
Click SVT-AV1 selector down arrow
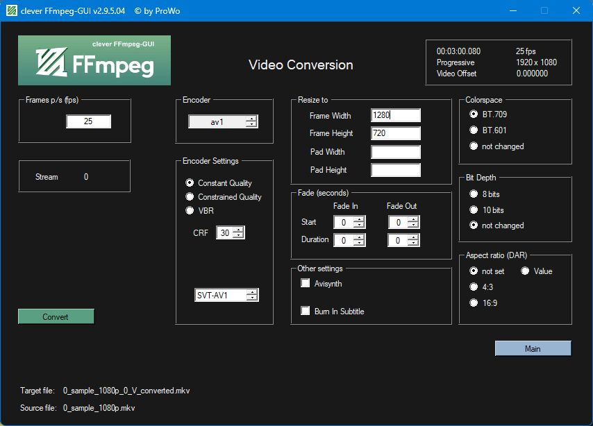[252, 298]
